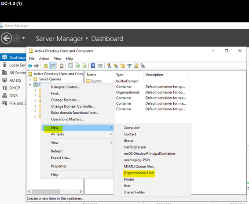Click the Up one level folder icon
The height and width of the screenshot is (204, 249).
(x=46, y=66)
